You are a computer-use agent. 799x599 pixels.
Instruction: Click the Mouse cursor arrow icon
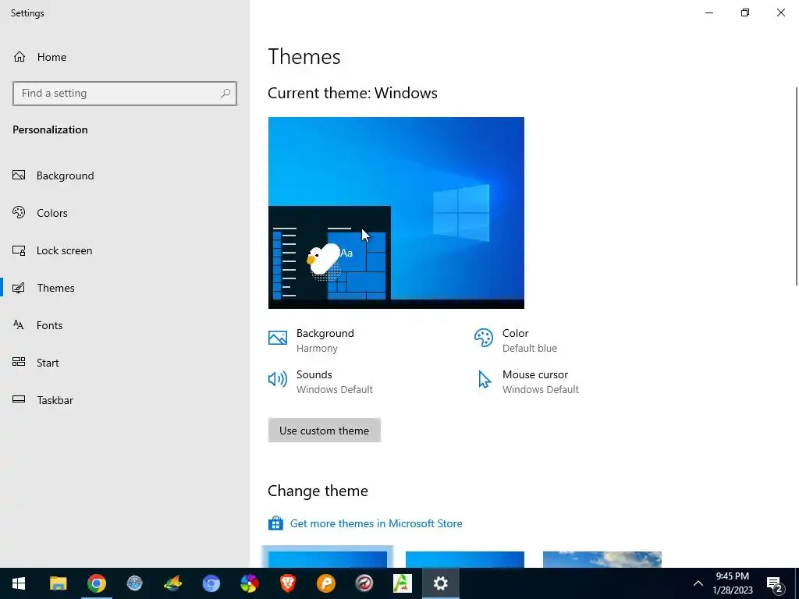tap(485, 380)
